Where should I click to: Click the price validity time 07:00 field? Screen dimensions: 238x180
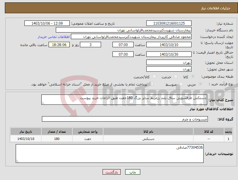123,54
